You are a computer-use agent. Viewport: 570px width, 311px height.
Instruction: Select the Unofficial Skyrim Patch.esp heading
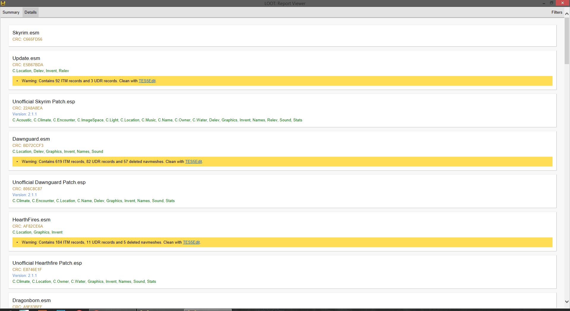44,101
